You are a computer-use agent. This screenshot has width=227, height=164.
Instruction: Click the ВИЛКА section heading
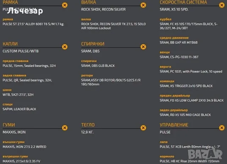(x=89, y=2)
